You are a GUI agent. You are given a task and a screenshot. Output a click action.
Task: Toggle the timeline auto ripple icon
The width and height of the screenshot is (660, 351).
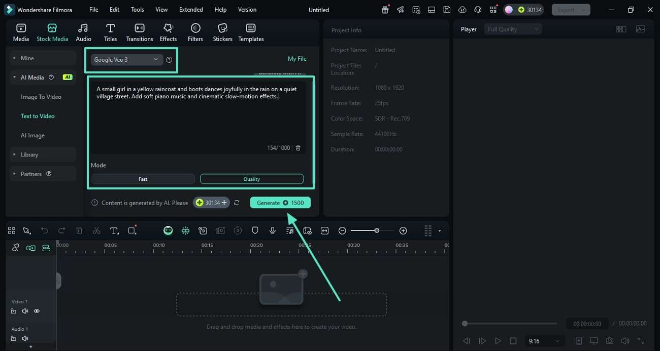46,248
